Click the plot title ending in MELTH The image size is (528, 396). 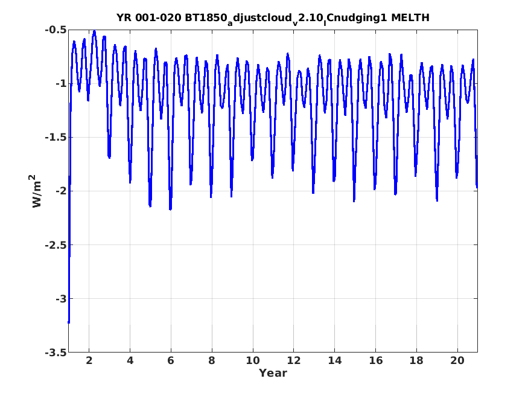tap(273, 18)
